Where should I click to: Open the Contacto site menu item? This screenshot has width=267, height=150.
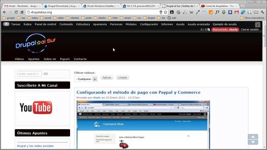pyautogui.click(x=80, y=59)
